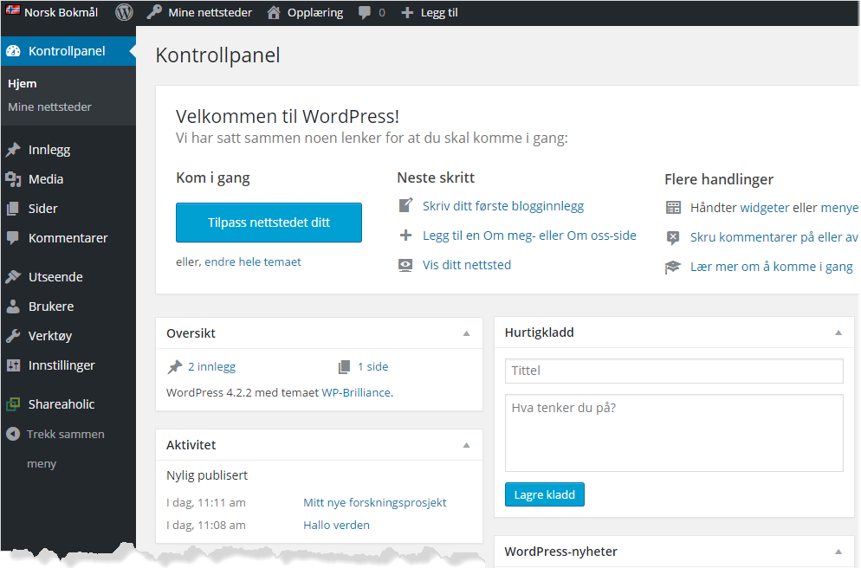Open the Innlegg menu item
This screenshot has height=568, width=861.
49,150
